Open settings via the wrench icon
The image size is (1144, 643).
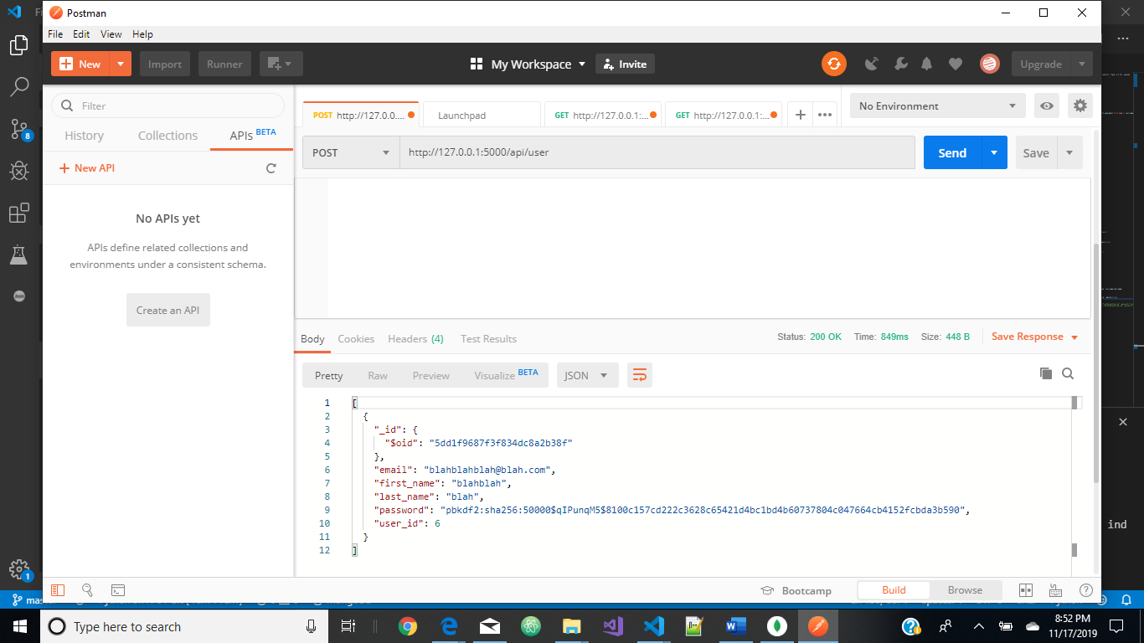(900, 64)
